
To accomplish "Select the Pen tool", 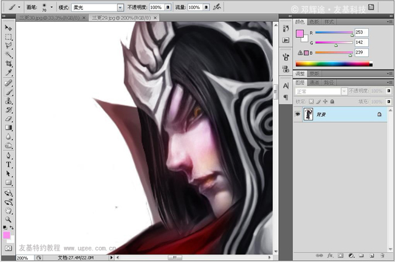I will (9, 156).
